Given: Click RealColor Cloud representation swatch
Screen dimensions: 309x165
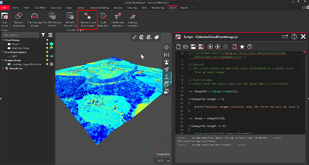Looking at the screenshot, I should (51, 48).
